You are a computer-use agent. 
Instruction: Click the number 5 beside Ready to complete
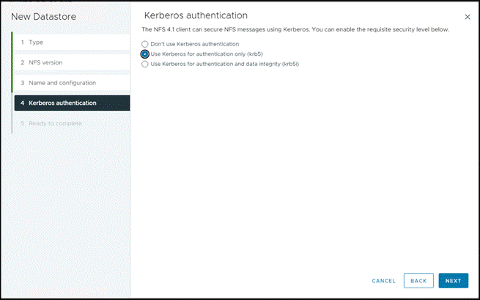tap(23, 123)
